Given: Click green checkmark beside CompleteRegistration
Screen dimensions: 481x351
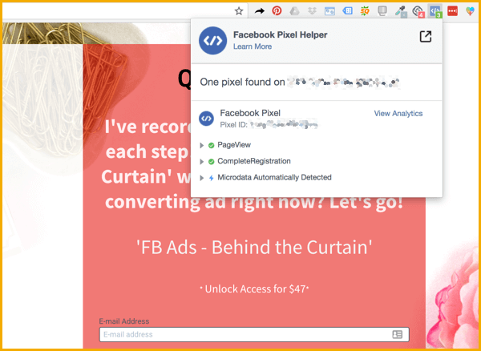Looking at the screenshot, I should (x=211, y=162).
